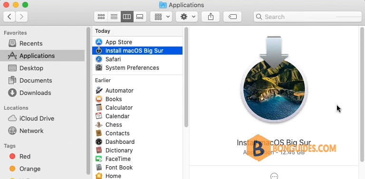Click the Downloads arrow icon in the sidebar

(x=12, y=93)
